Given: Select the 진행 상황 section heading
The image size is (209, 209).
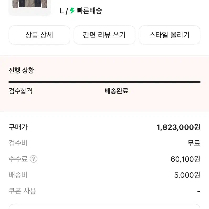Looking at the screenshot, I should [21, 71].
